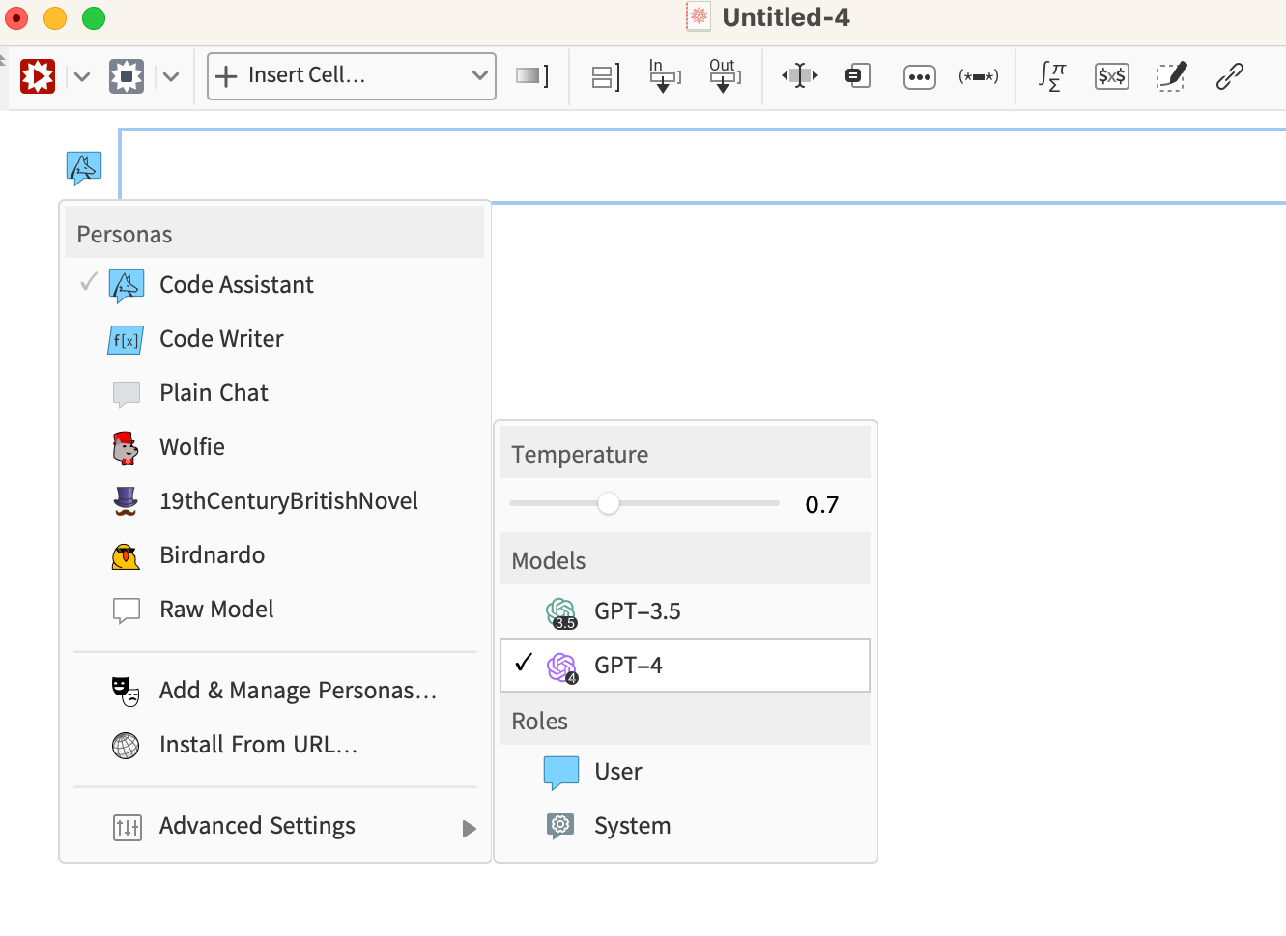The height and width of the screenshot is (936, 1286).
Task: Click the chat cell persona icon
Action: pos(84,168)
